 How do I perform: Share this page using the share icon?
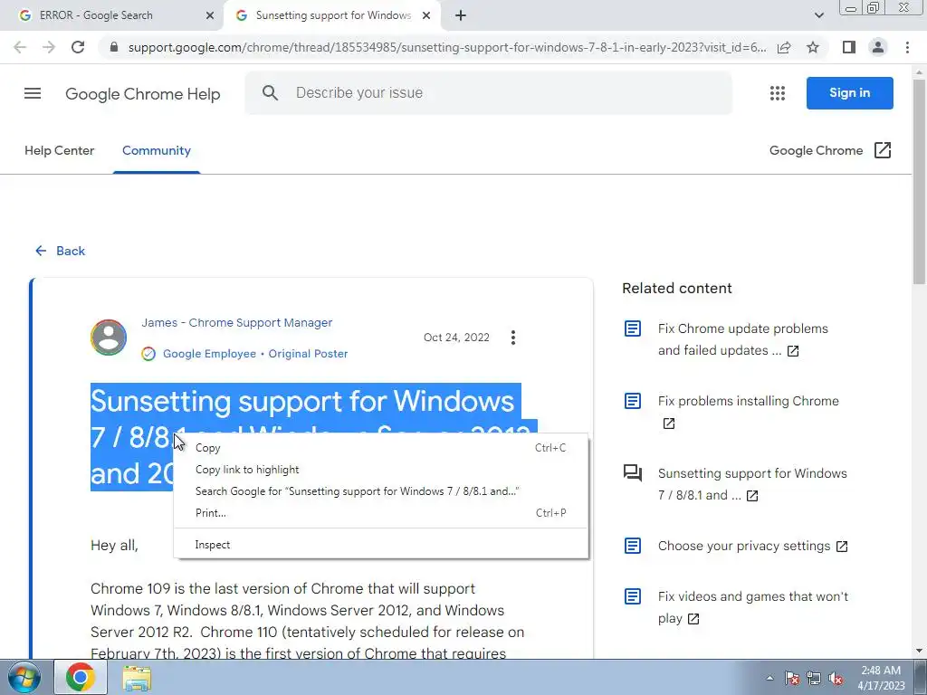(784, 47)
